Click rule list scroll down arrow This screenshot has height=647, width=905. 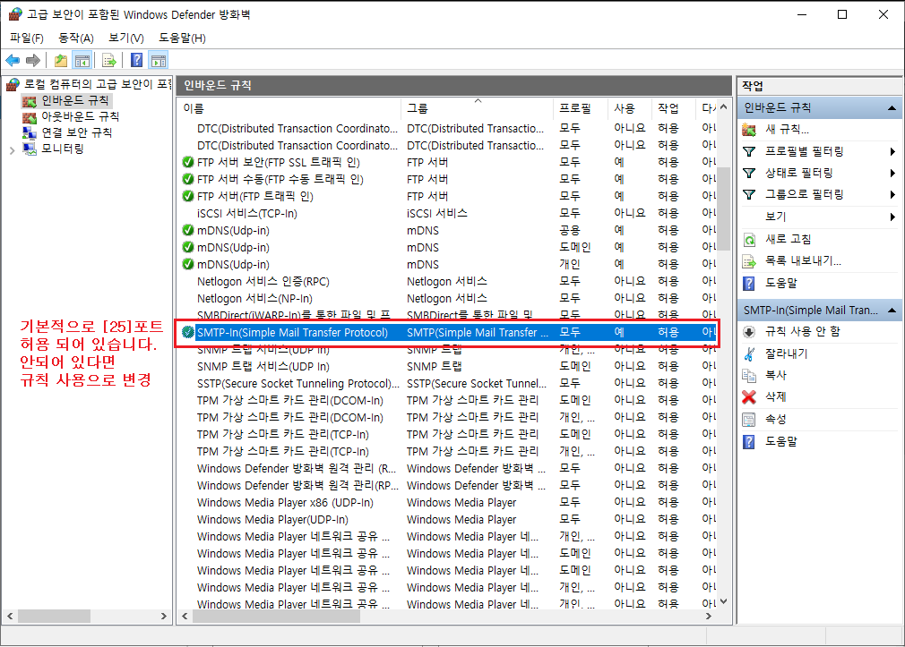(724, 601)
